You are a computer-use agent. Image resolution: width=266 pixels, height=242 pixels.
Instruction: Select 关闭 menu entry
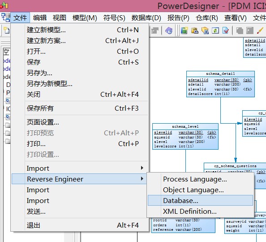point(80,94)
